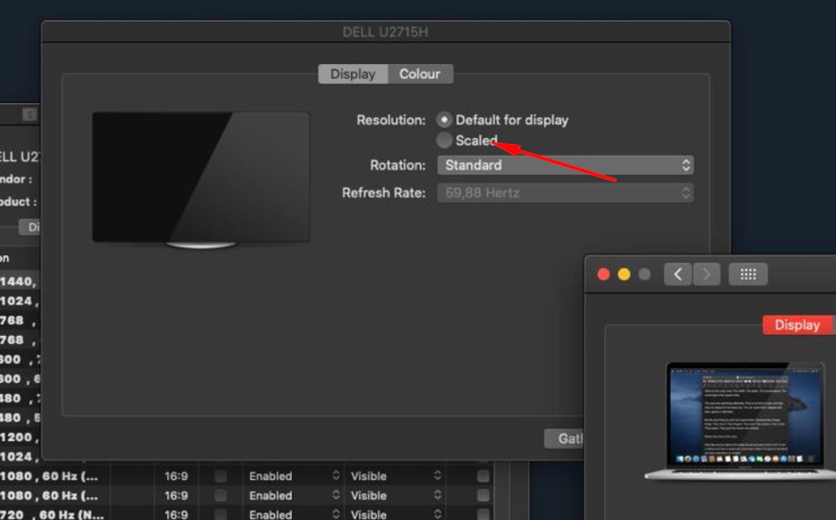Click the Gather Windows button
This screenshot has height=520, width=836.
[565, 438]
